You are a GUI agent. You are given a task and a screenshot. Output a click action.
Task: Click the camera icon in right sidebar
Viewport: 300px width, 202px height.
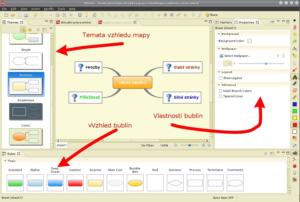[x=295, y=153]
